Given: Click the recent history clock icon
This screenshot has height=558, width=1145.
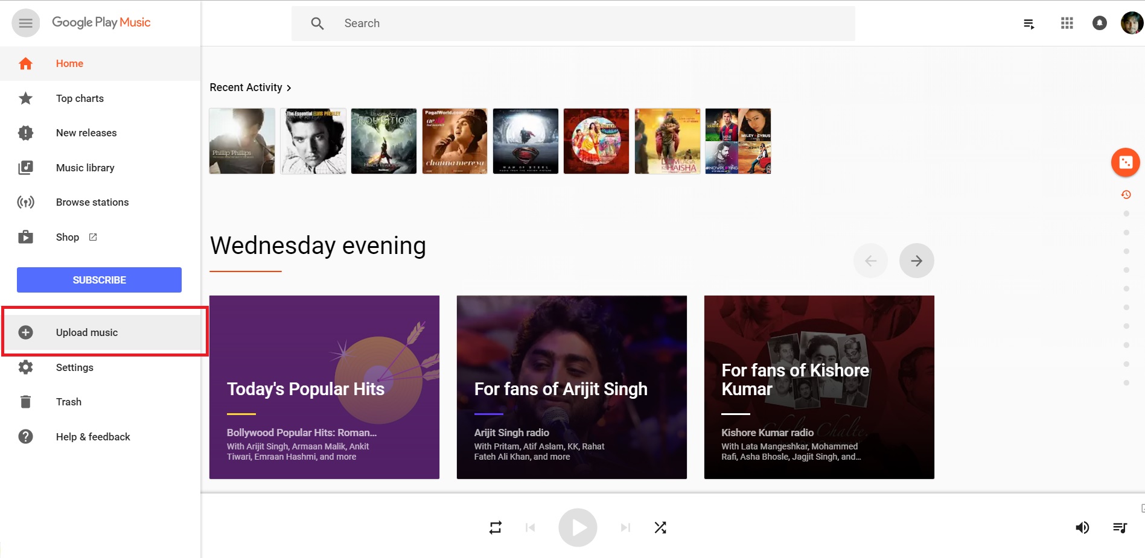Looking at the screenshot, I should 1126,194.
